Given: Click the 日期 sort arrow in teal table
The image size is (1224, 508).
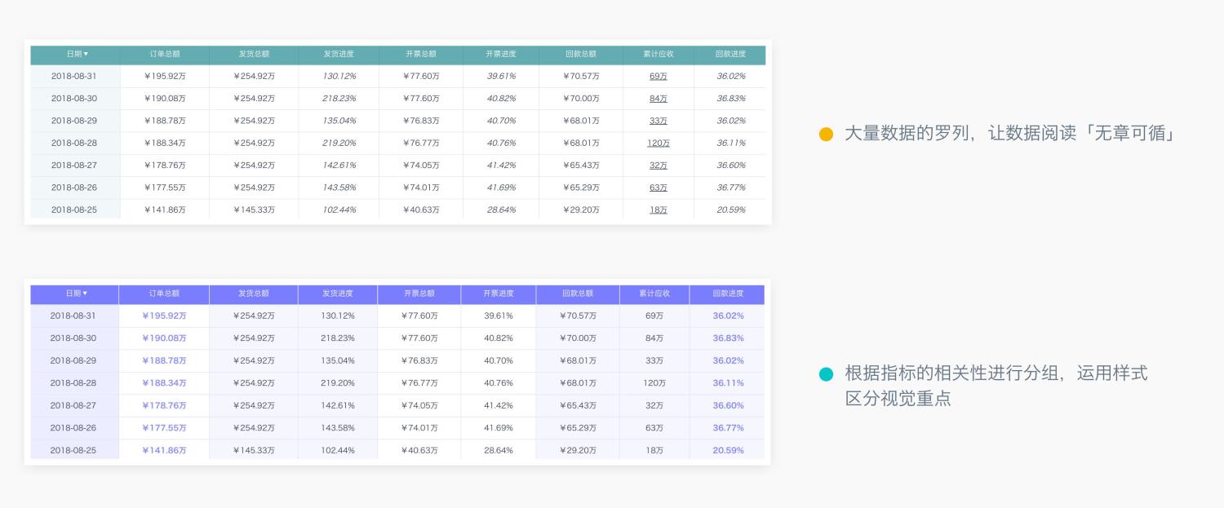Looking at the screenshot, I should tap(86, 54).
